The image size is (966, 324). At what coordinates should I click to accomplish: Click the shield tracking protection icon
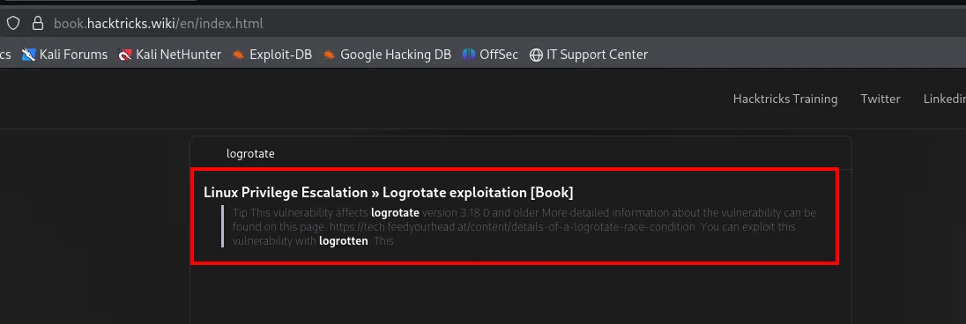click(x=13, y=24)
